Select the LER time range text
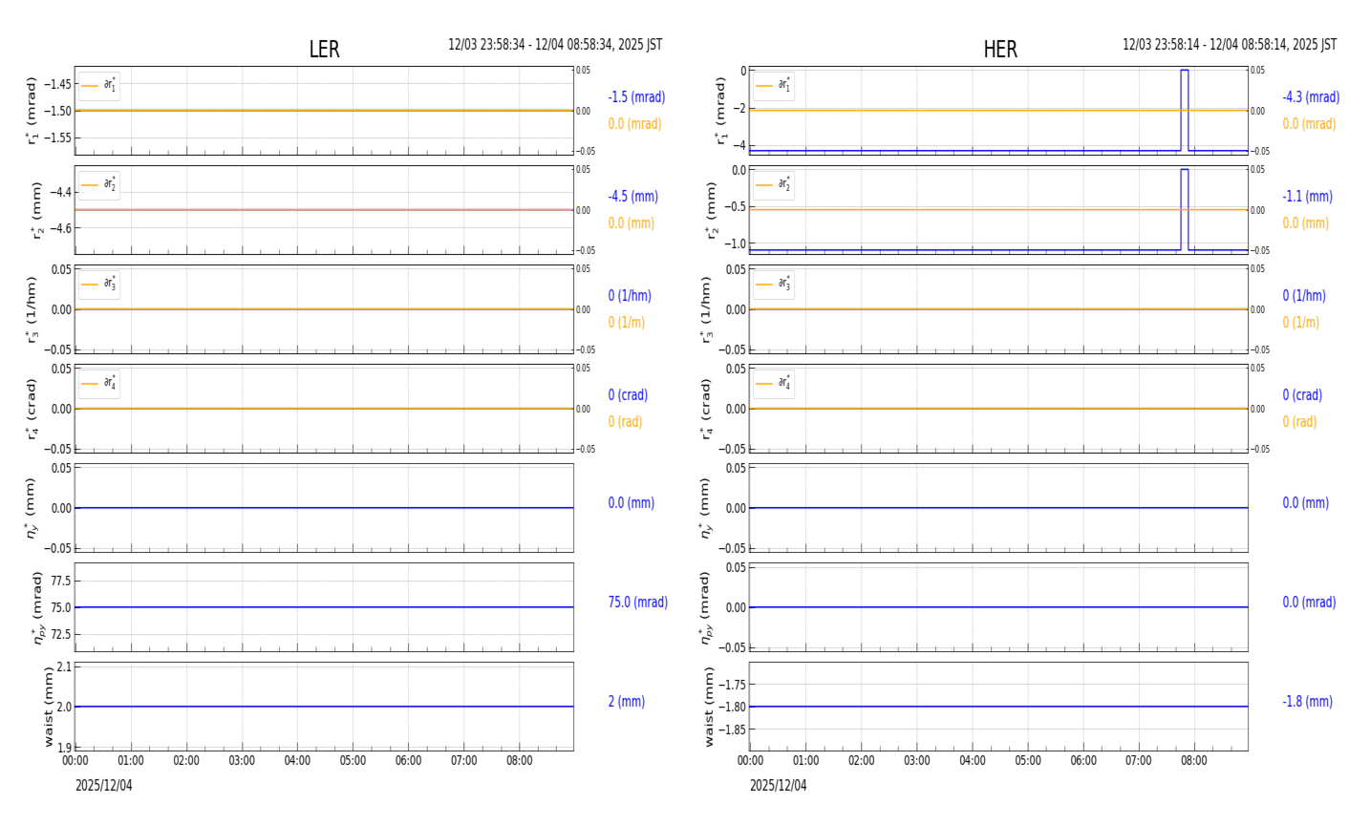Image resolution: width=1349 pixels, height=825 pixels. tap(555, 45)
